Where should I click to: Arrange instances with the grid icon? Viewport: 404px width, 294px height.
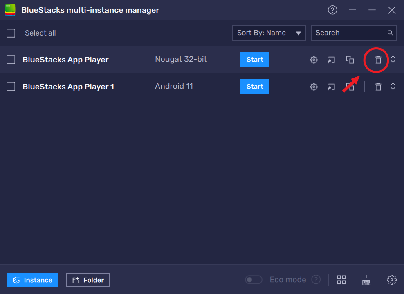click(341, 280)
